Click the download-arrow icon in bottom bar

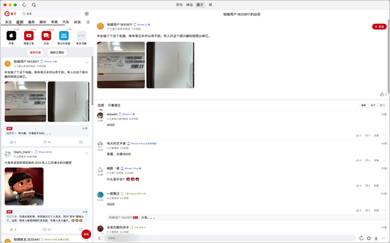point(376,238)
